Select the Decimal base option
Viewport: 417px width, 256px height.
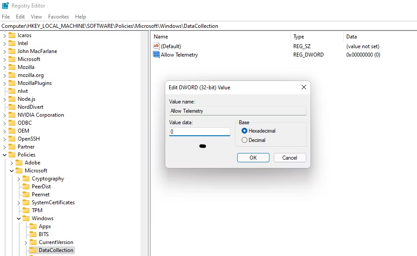[x=244, y=140]
